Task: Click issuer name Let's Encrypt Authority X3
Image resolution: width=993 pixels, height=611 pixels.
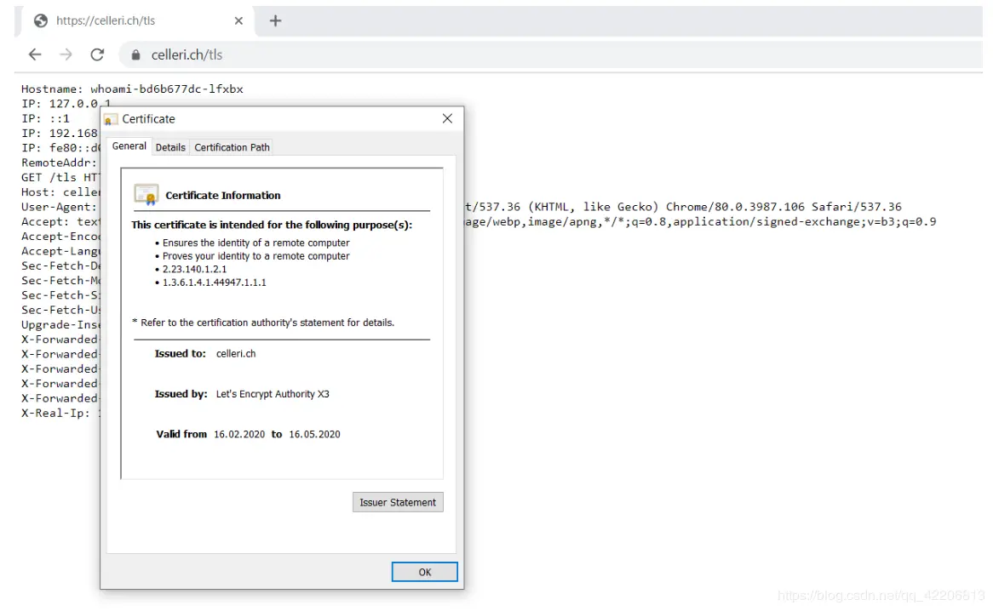Action: point(273,394)
